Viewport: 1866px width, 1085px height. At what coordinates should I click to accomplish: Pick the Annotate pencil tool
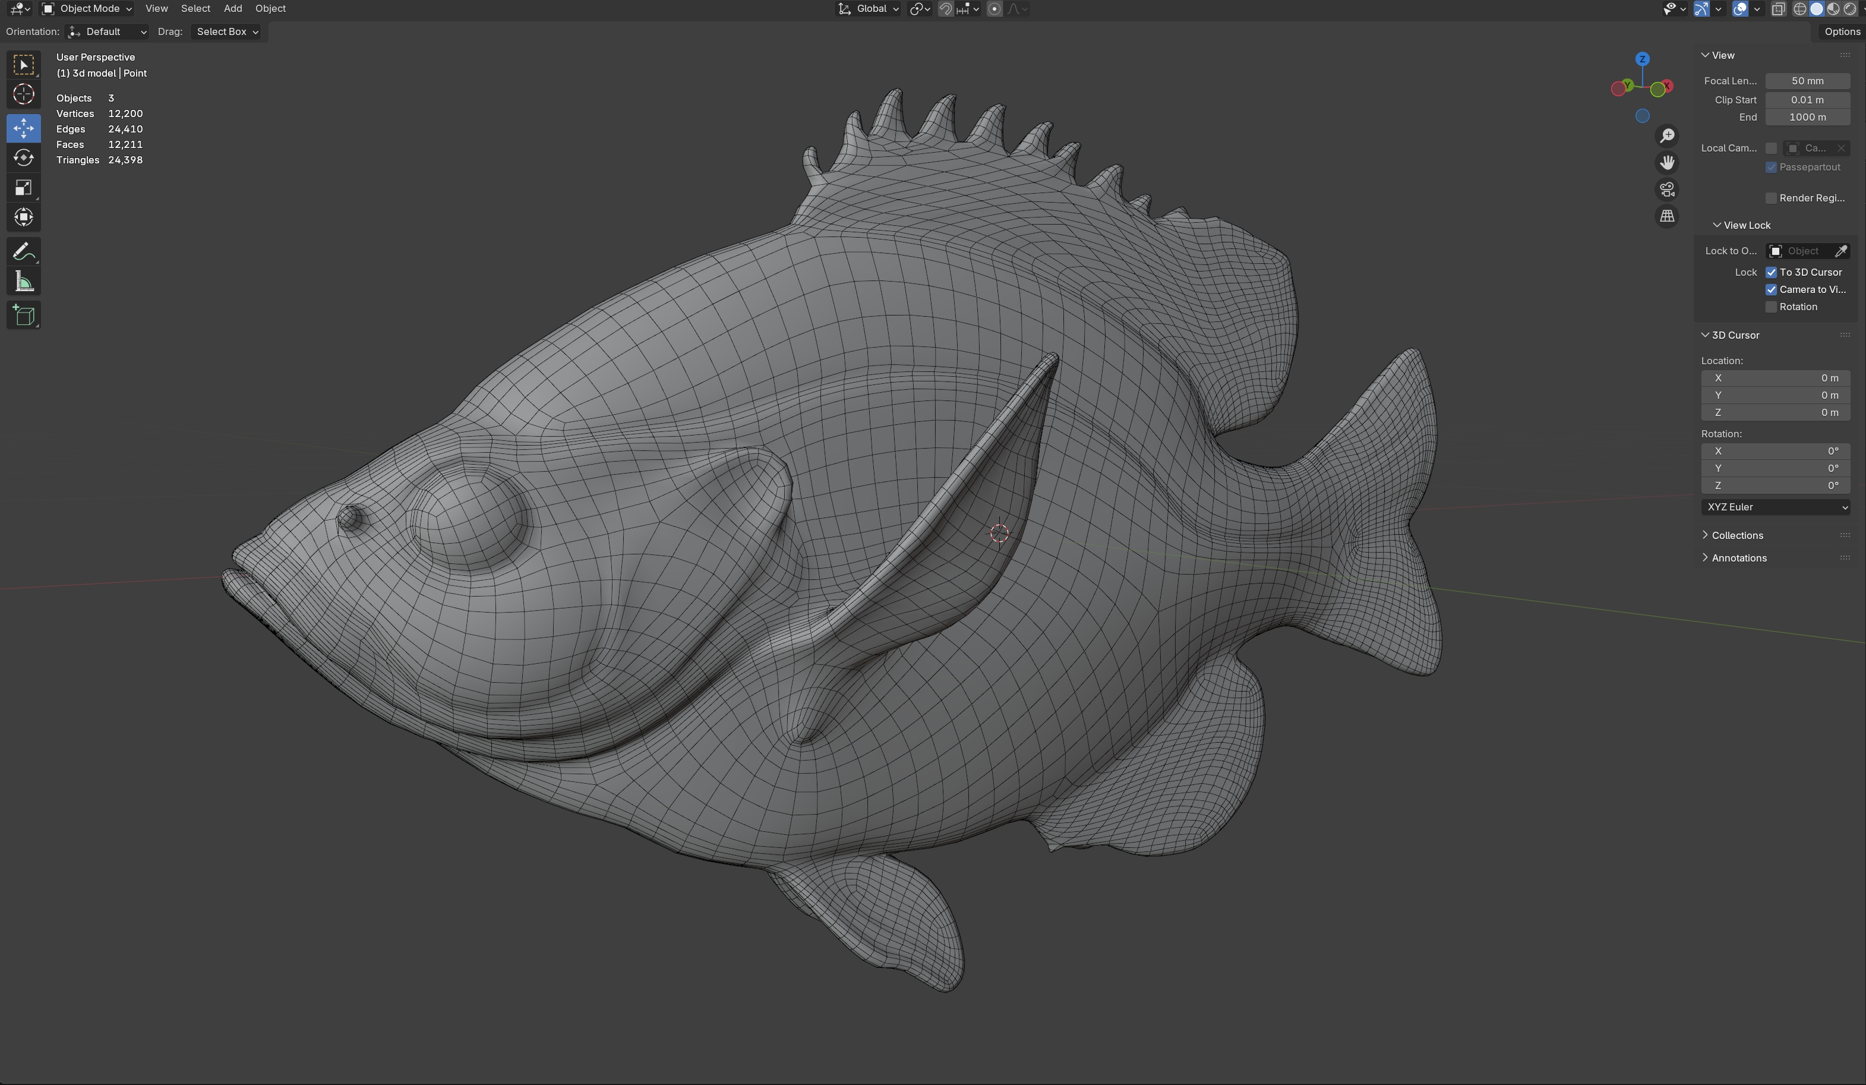24,252
